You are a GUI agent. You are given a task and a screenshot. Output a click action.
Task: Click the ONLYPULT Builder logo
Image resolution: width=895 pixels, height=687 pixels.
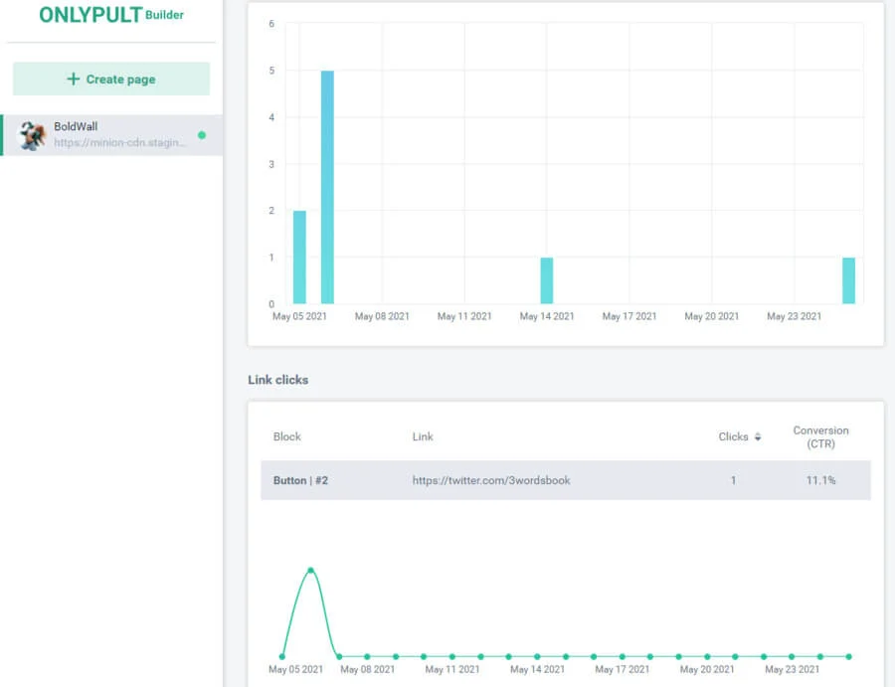111,15
